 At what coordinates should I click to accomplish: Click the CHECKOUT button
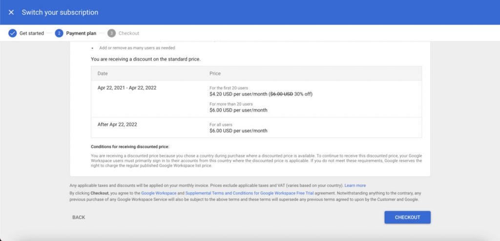coord(408,218)
